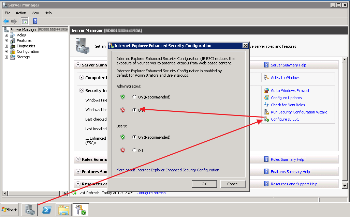Open the View menu
Screen dimensions: 350x217
tap(35, 13)
